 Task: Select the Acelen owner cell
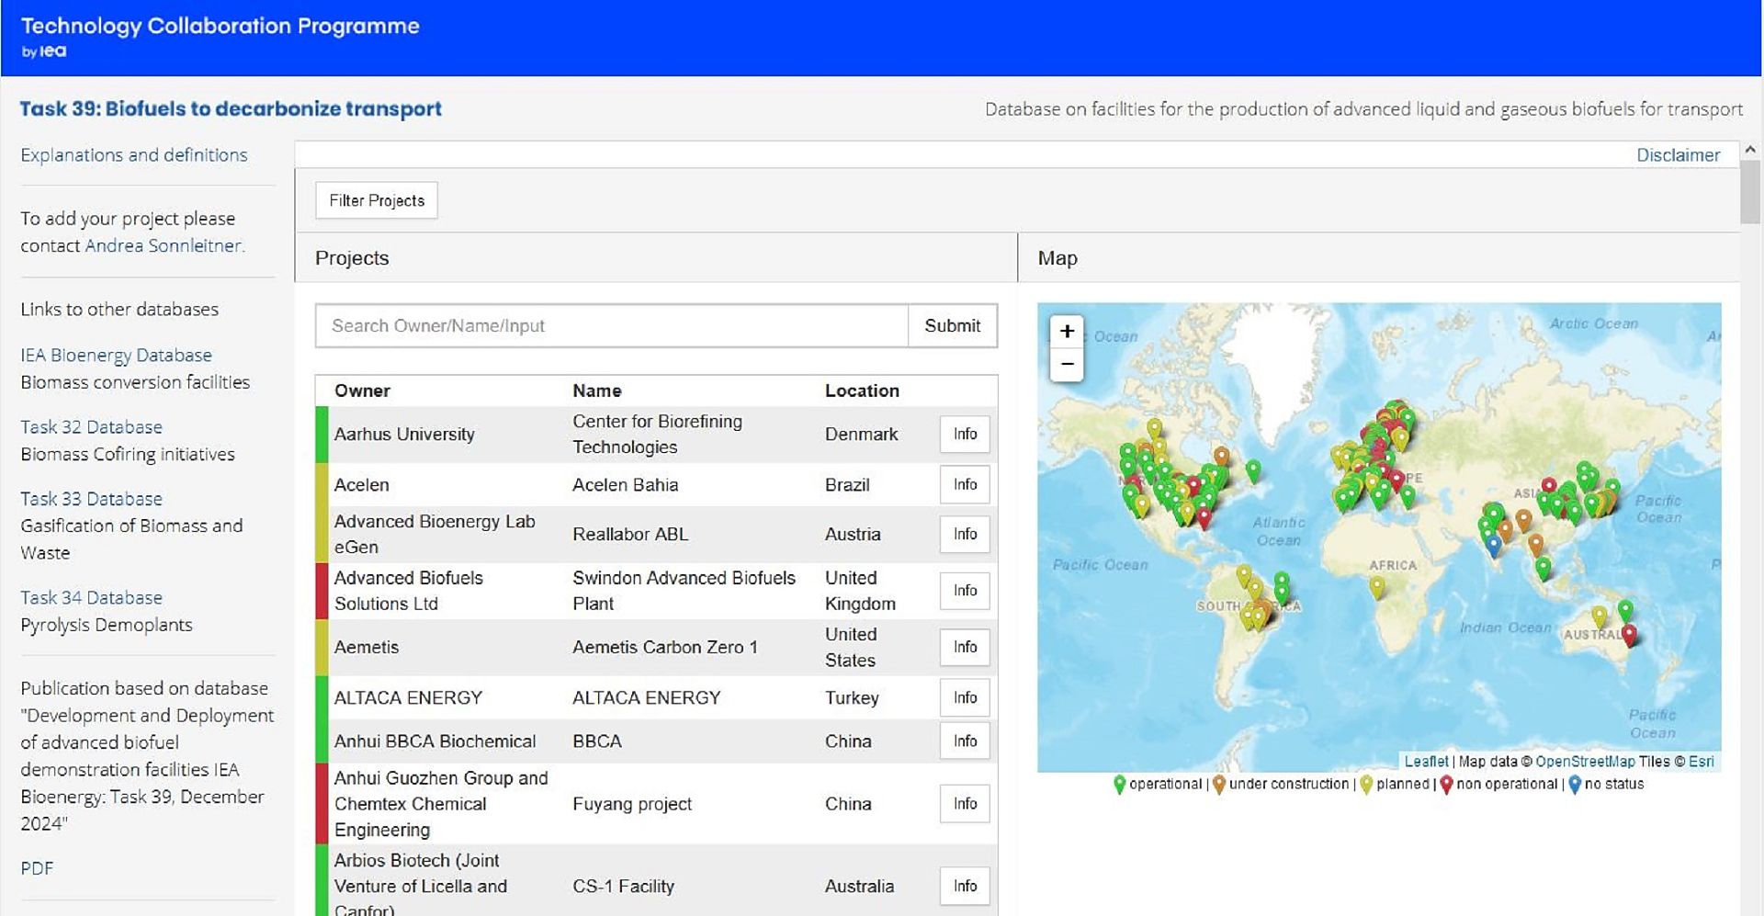click(362, 484)
